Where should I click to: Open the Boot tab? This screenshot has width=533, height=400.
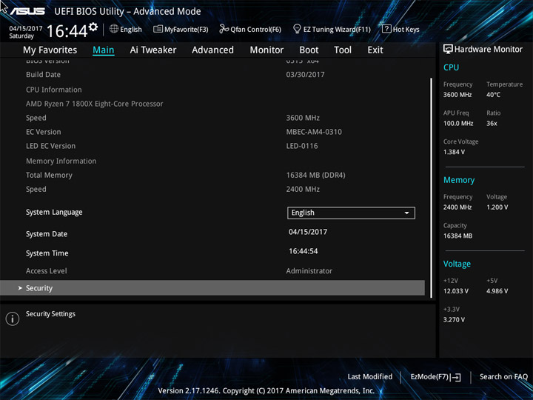[x=309, y=50]
